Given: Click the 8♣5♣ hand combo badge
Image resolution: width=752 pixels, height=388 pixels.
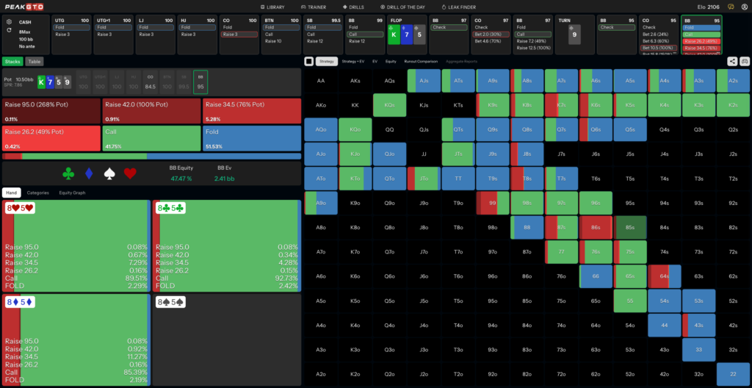Looking at the screenshot, I should [170, 208].
